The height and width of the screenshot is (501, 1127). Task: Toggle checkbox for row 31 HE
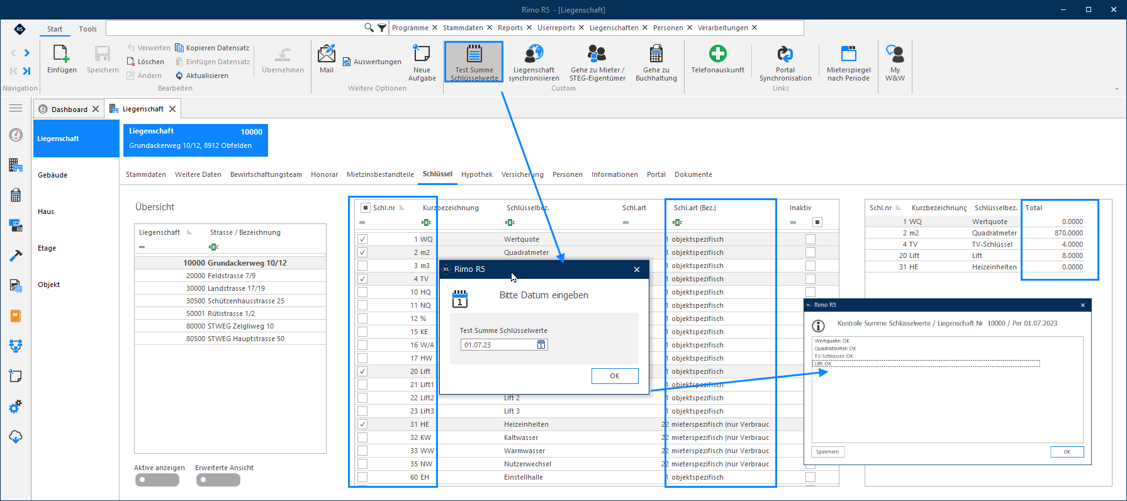tap(362, 424)
